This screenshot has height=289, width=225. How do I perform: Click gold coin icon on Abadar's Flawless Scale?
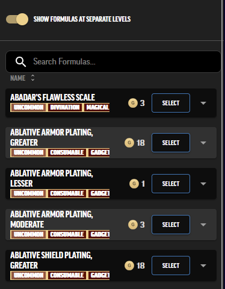tap(133, 103)
